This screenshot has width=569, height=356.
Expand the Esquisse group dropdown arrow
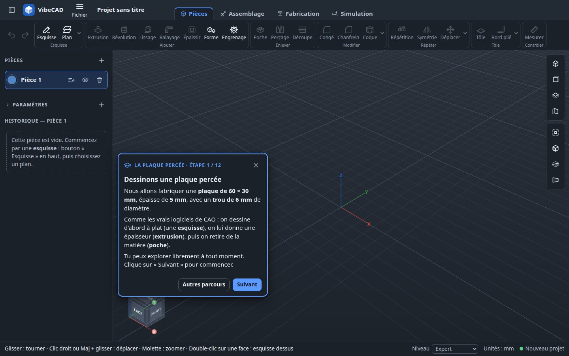(79, 33)
